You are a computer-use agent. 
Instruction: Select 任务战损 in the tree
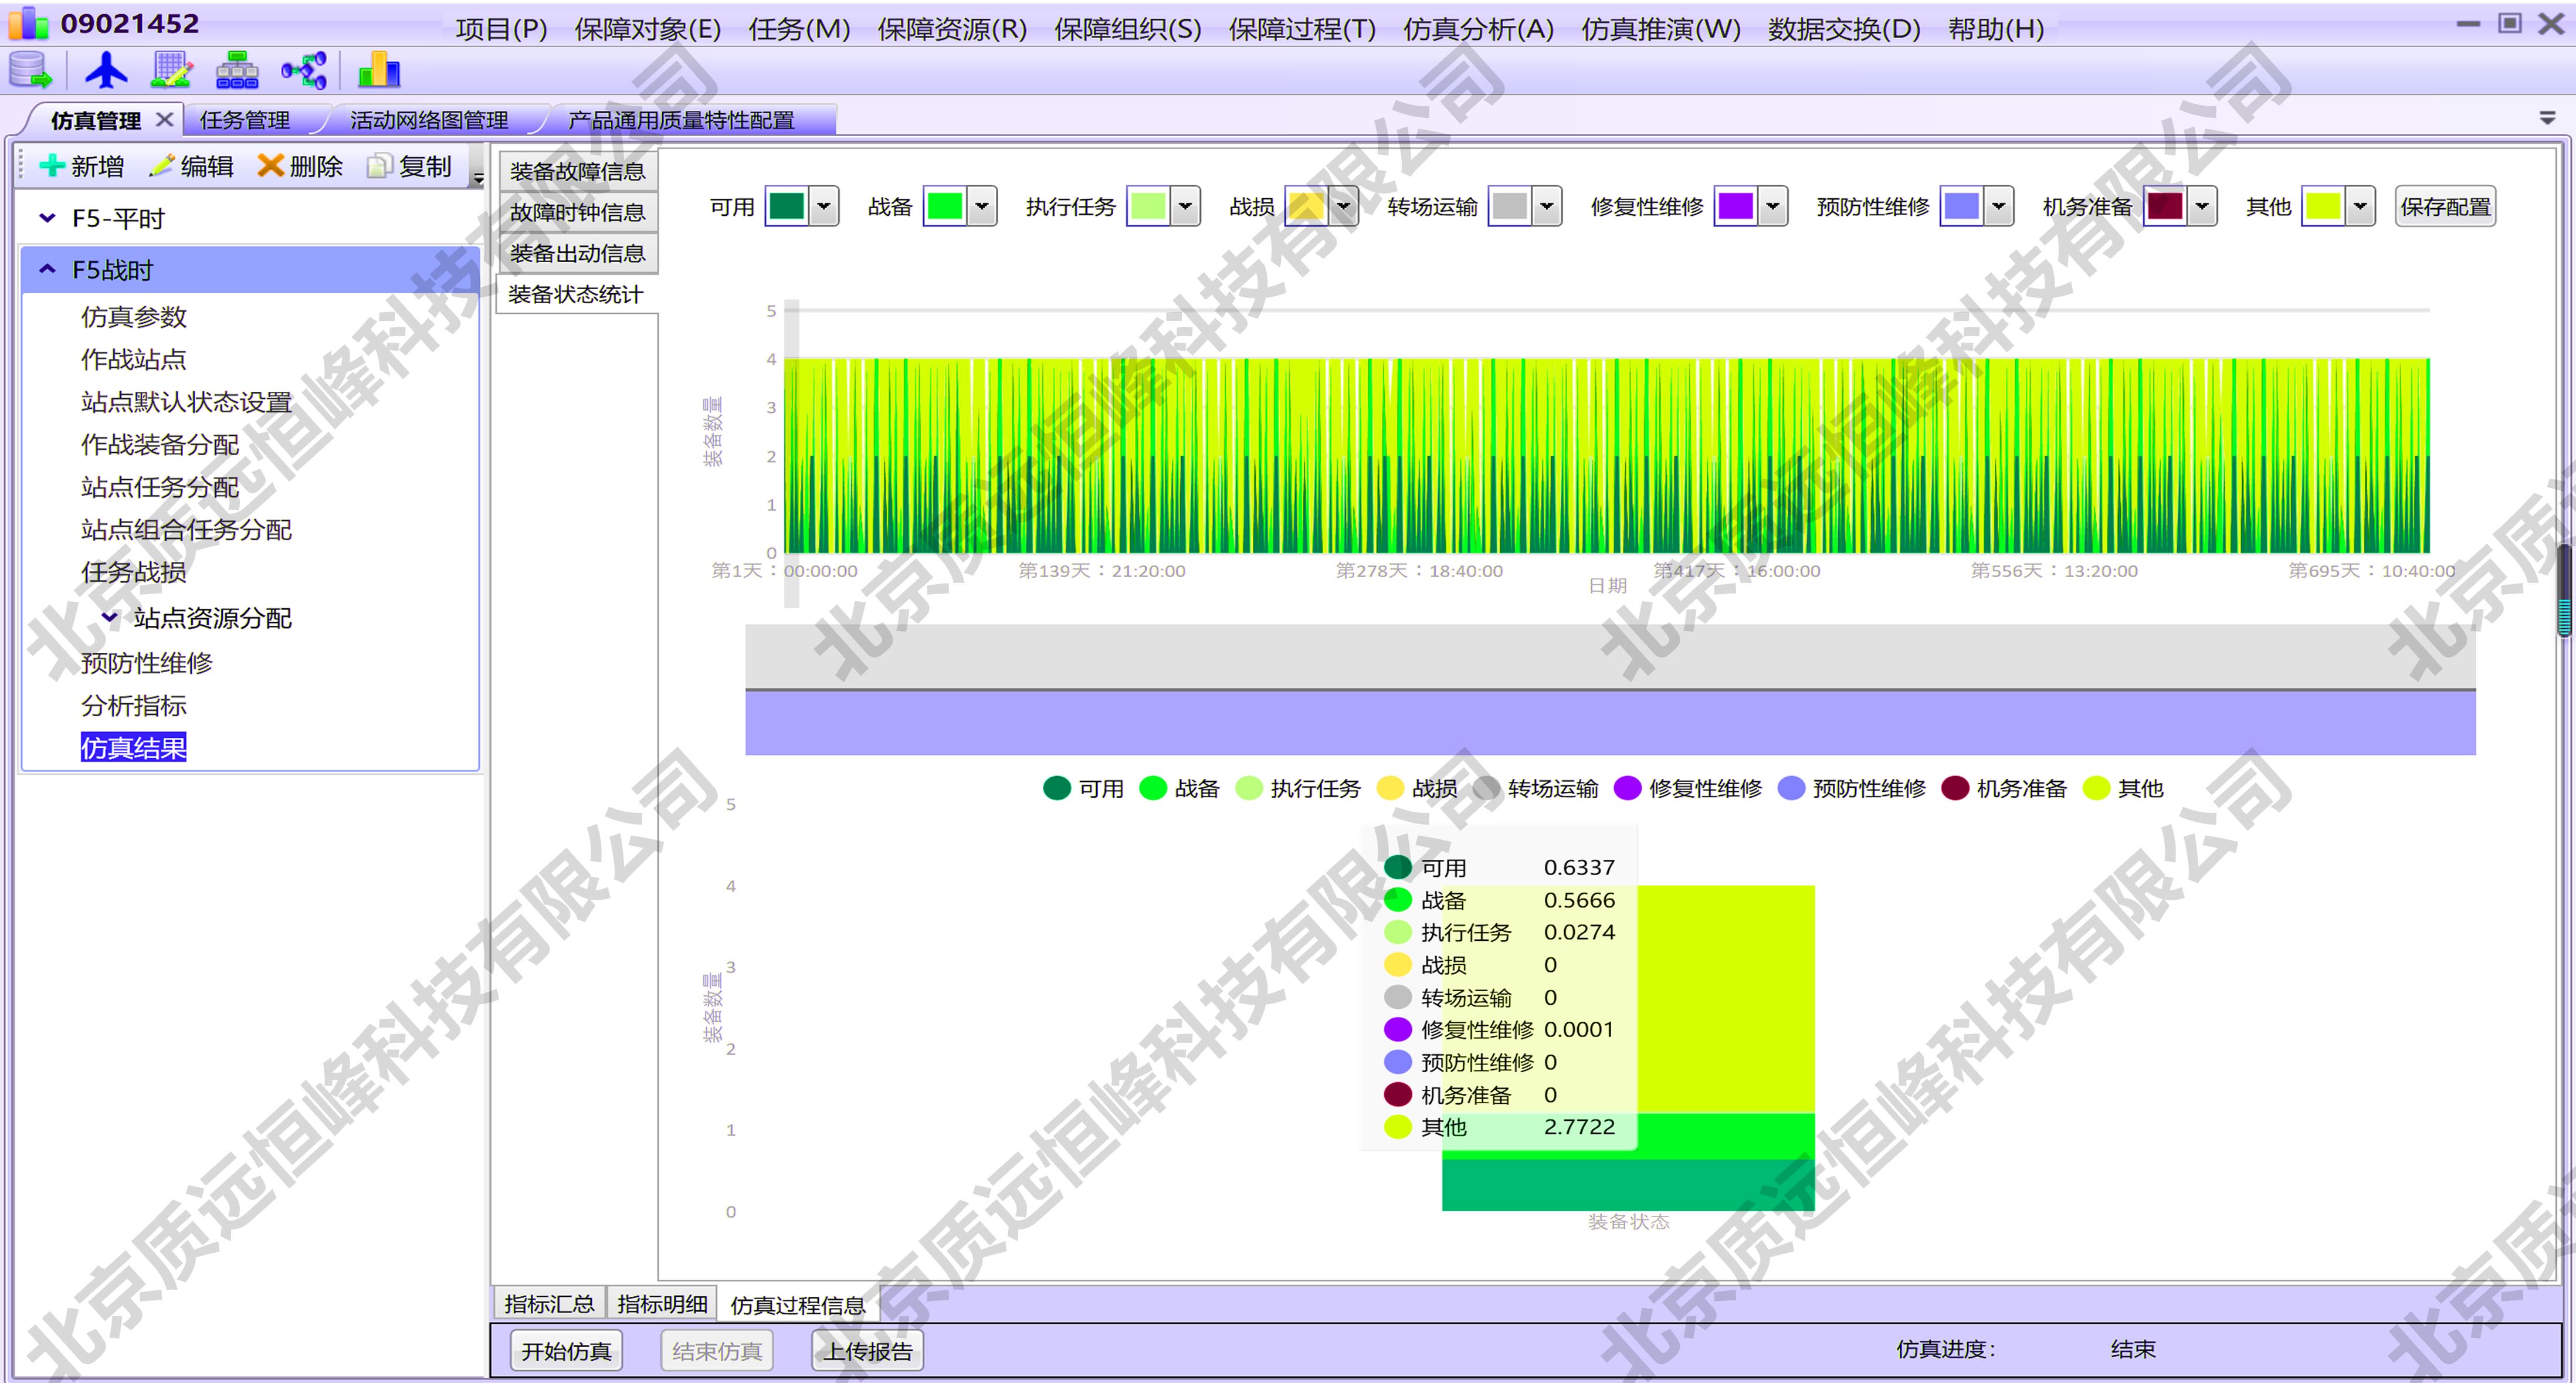coord(134,572)
